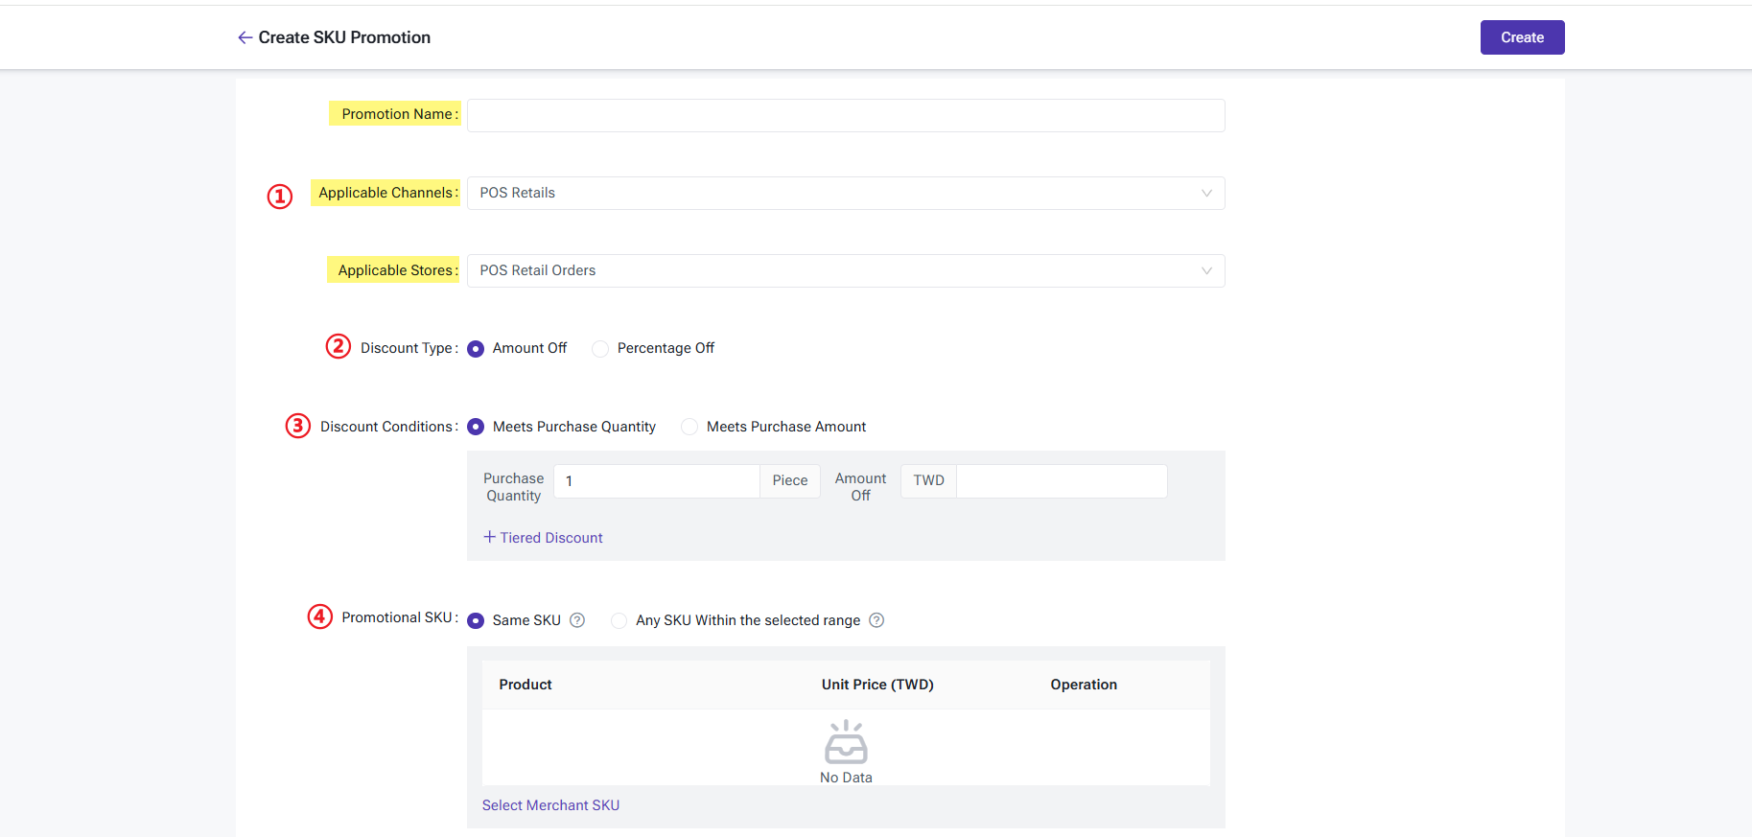Click help icon beside Any SKU Within range
The height and width of the screenshot is (837, 1752).
(x=876, y=620)
